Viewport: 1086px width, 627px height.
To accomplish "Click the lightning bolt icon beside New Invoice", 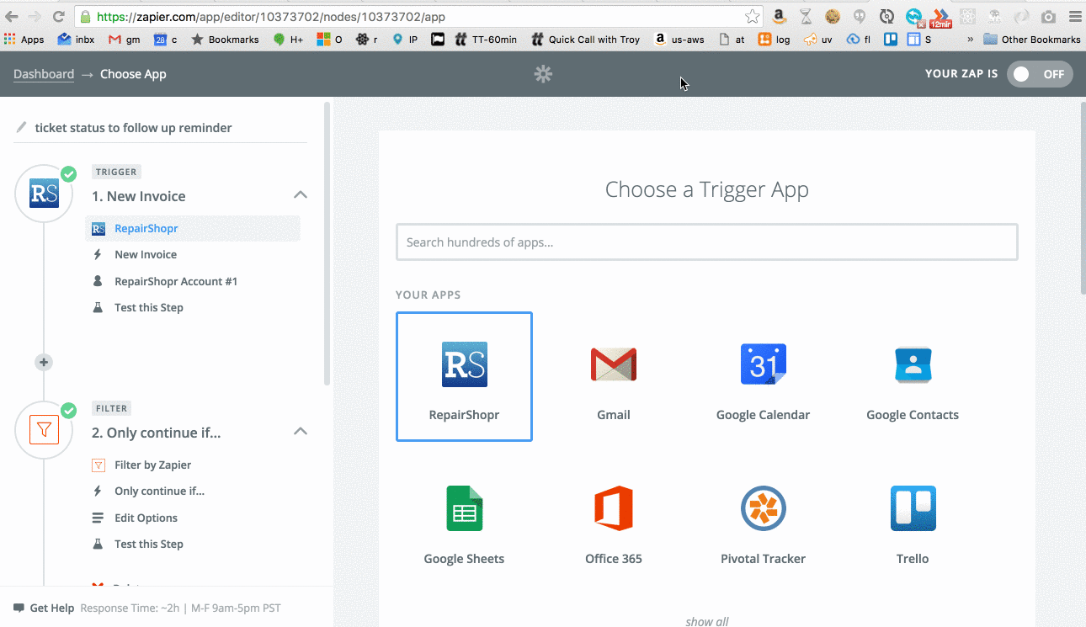I will 98,254.
